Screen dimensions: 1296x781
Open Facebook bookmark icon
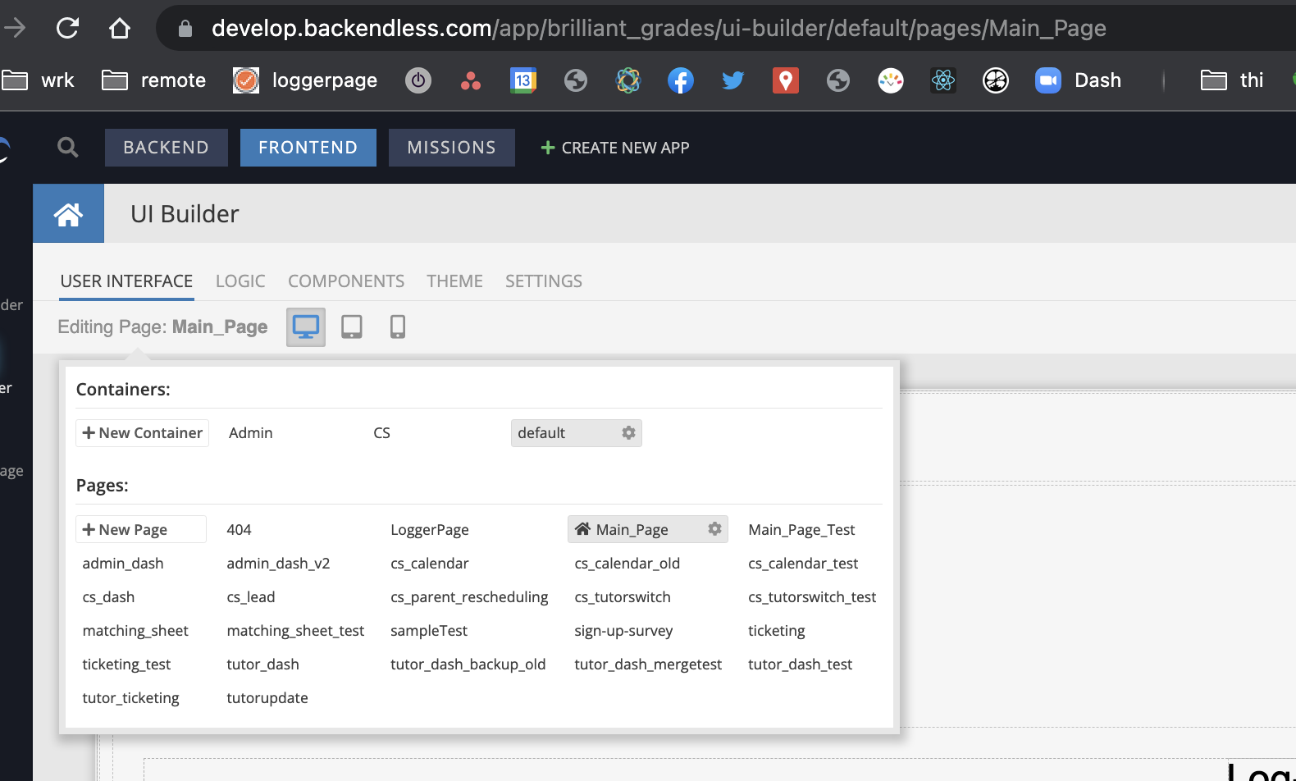[680, 80]
